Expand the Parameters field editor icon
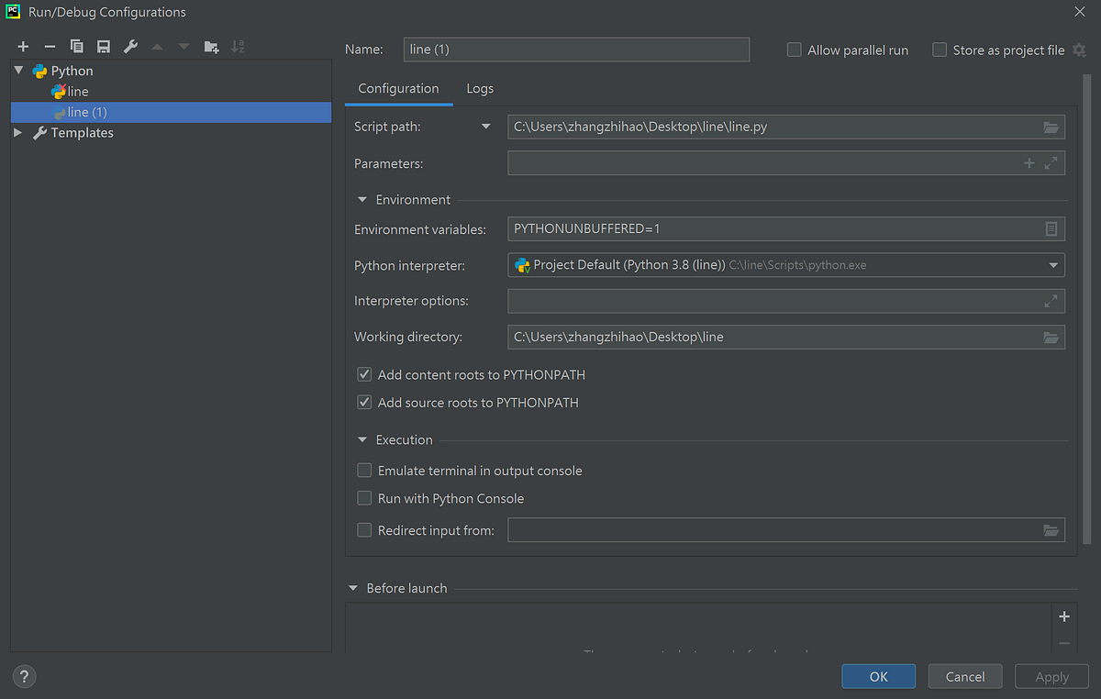This screenshot has width=1101, height=699. coord(1051,163)
